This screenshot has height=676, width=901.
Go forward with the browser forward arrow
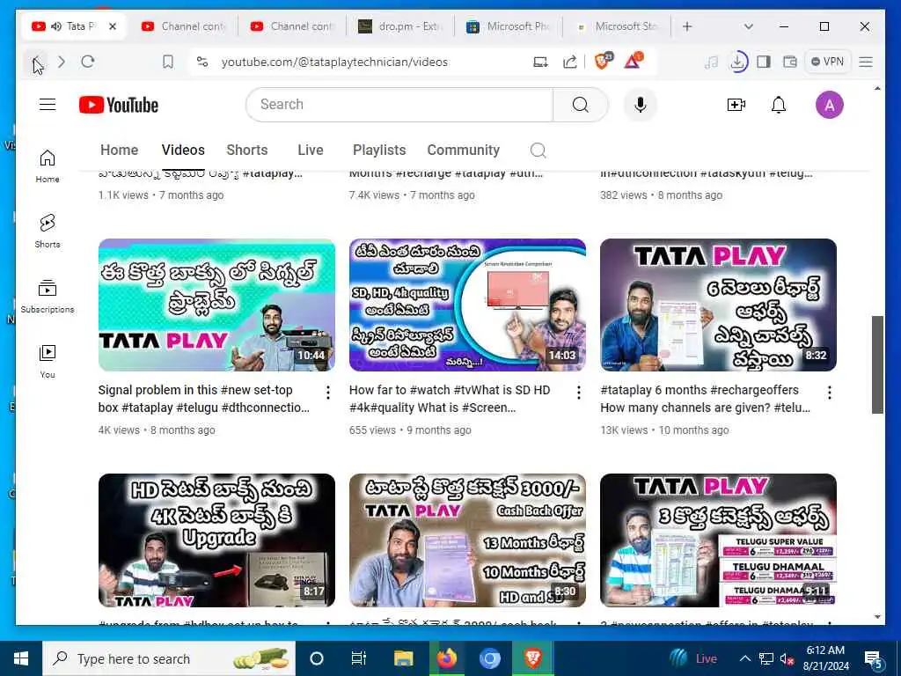(x=62, y=62)
